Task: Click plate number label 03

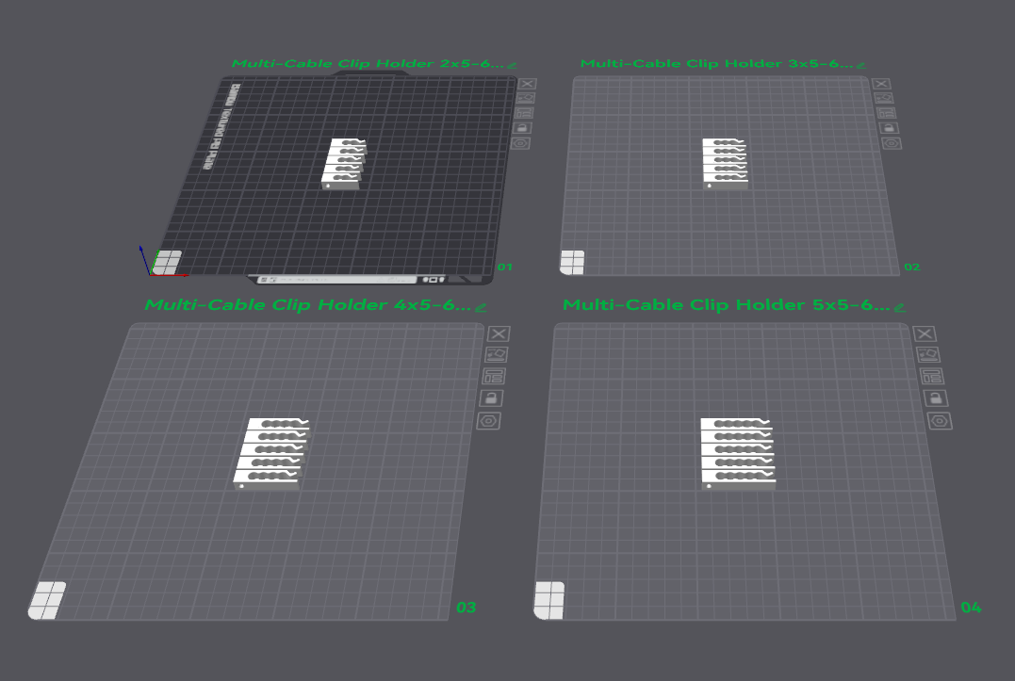Action: [x=467, y=608]
